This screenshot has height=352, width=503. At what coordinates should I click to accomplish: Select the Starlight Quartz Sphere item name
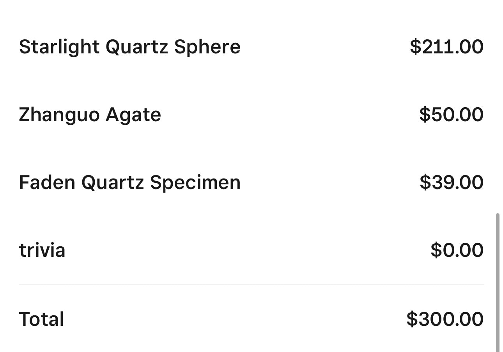(x=129, y=47)
